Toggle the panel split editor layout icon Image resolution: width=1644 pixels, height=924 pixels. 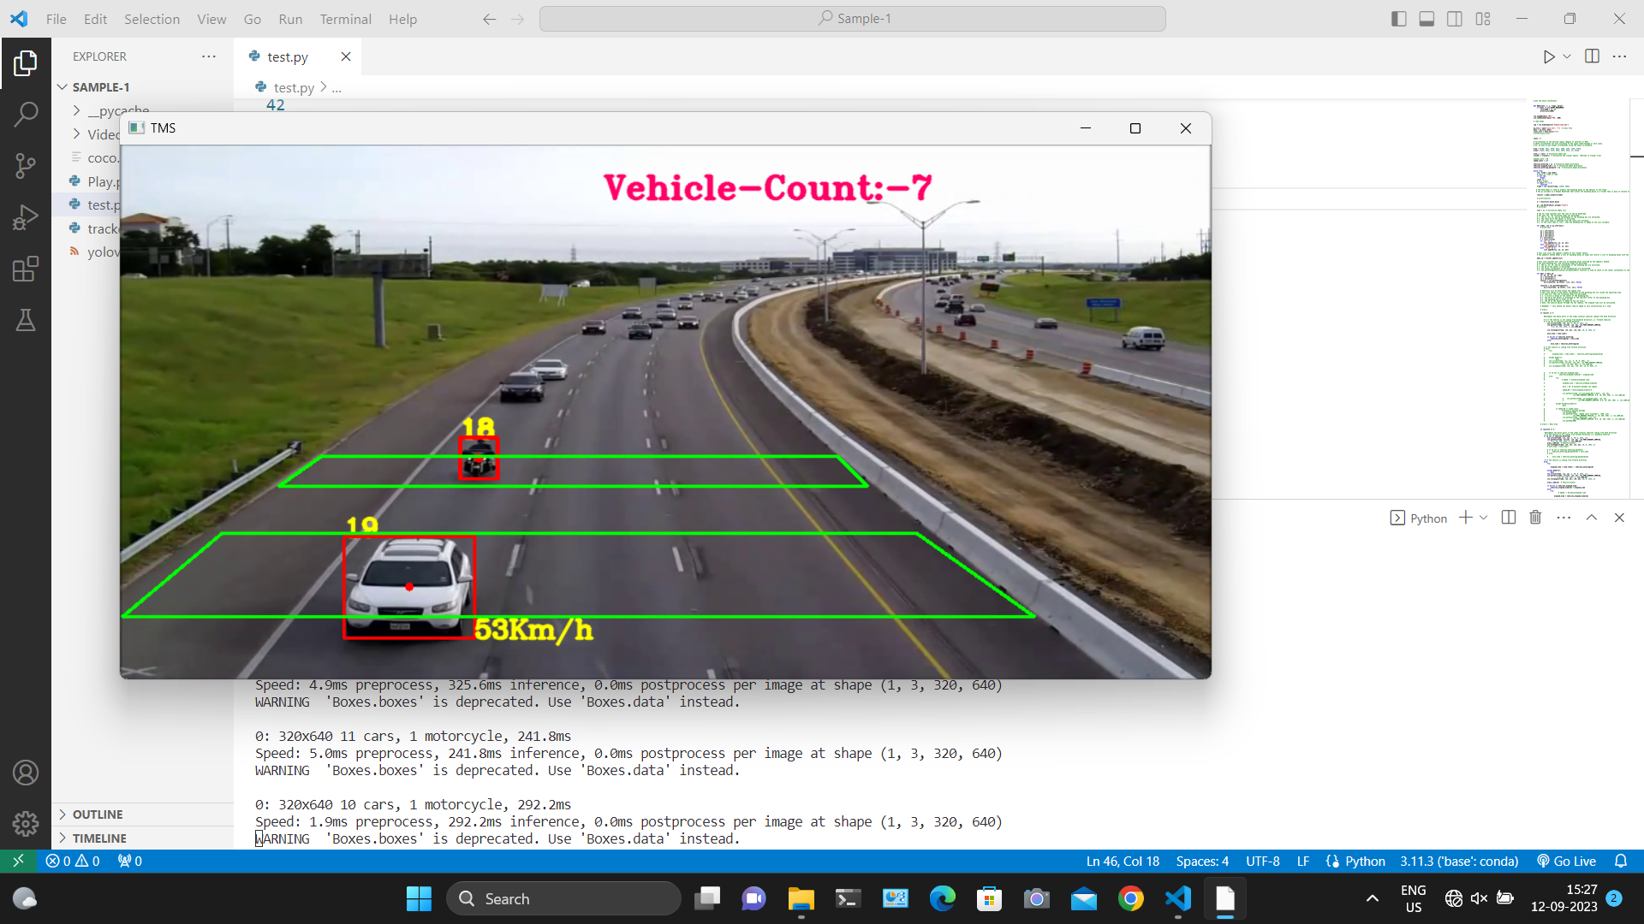(1507, 518)
